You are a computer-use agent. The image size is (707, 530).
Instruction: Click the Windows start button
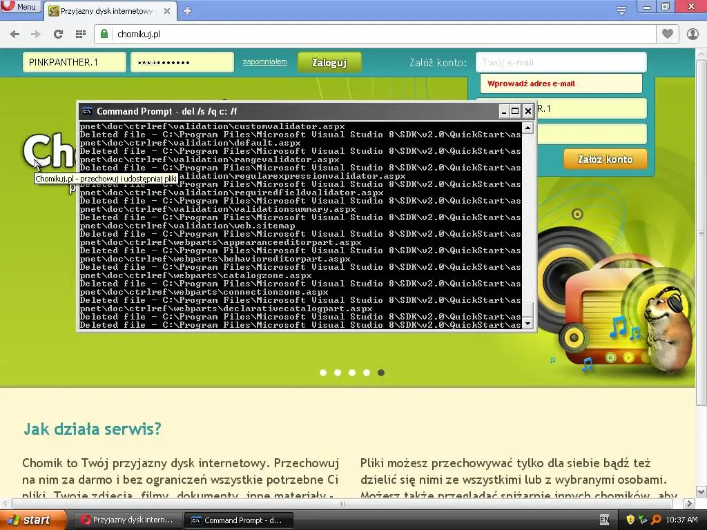pyautogui.click(x=33, y=520)
